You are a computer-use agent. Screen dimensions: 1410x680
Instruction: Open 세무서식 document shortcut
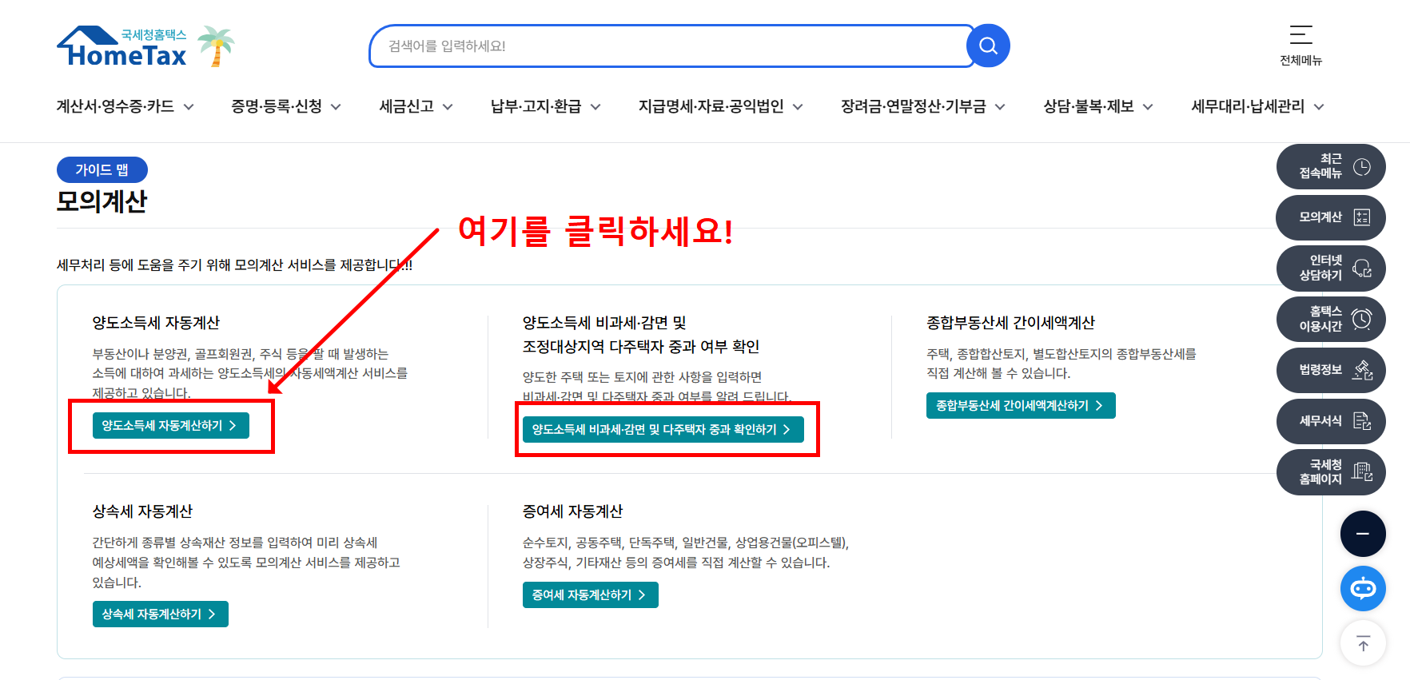[x=1331, y=421]
